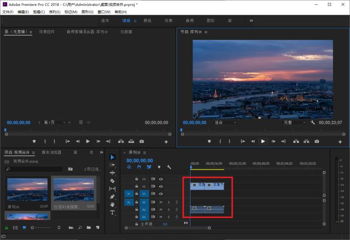Click Export Frame camera in Program monitor
Viewport: 350px width, 240px height.
[x=317, y=141]
